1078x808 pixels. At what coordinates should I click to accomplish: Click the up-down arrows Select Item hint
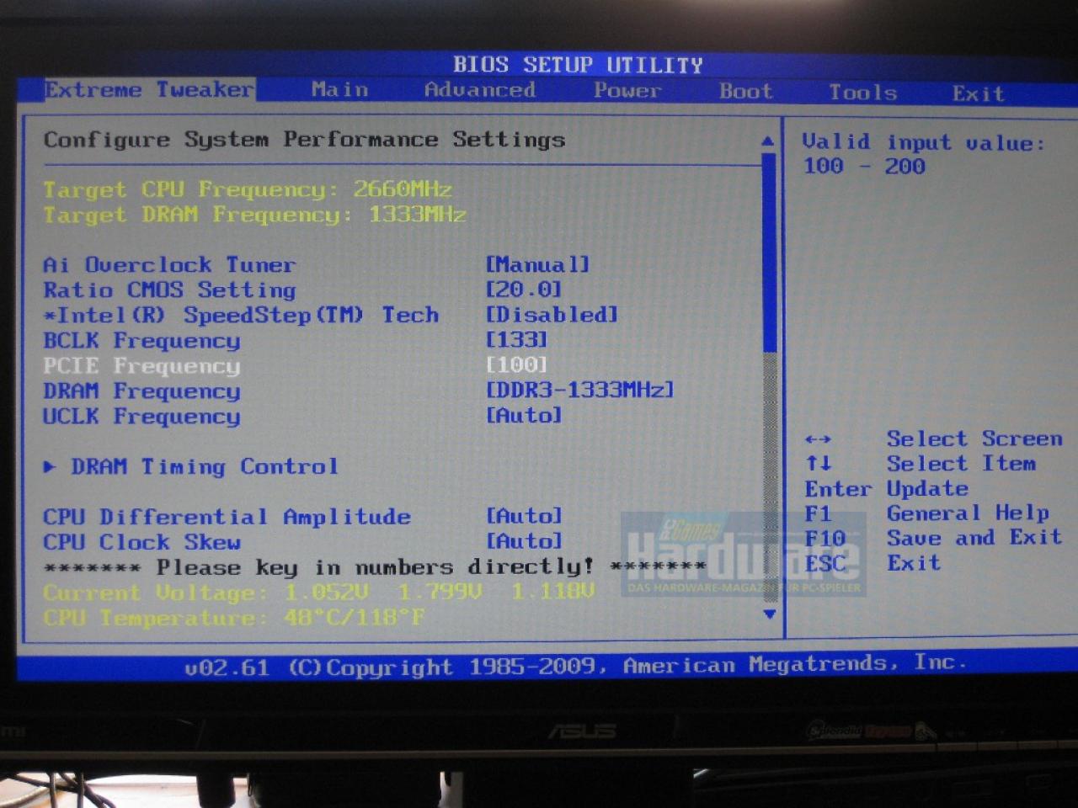[921, 464]
